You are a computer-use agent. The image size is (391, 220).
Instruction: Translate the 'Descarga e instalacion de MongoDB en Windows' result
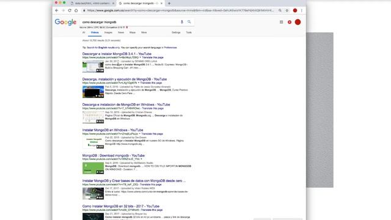tap(153, 108)
